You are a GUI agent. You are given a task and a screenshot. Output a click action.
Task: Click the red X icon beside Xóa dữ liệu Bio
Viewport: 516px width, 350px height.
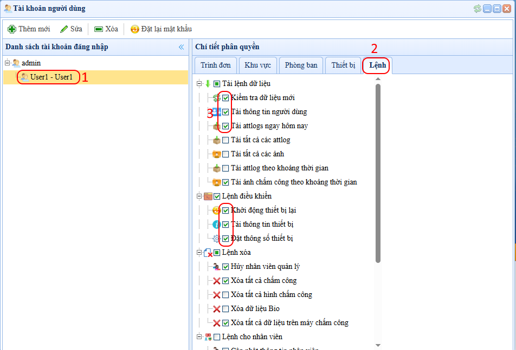[x=217, y=309]
